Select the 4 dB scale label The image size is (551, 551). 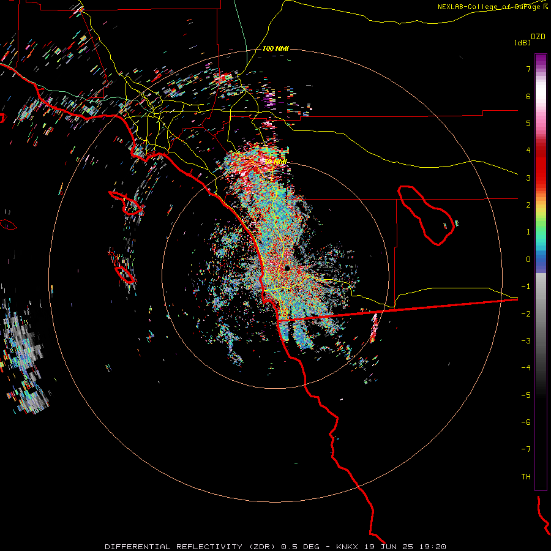point(528,151)
